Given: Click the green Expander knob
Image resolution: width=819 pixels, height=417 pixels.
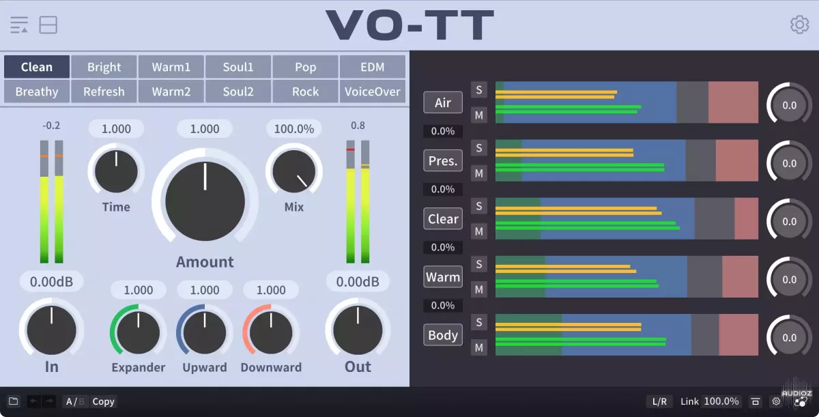Looking at the screenshot, I should tap(138, 332).
